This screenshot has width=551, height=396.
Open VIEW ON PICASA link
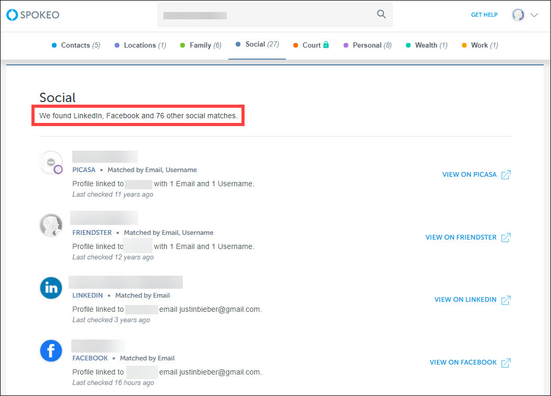tap(469, 175)
